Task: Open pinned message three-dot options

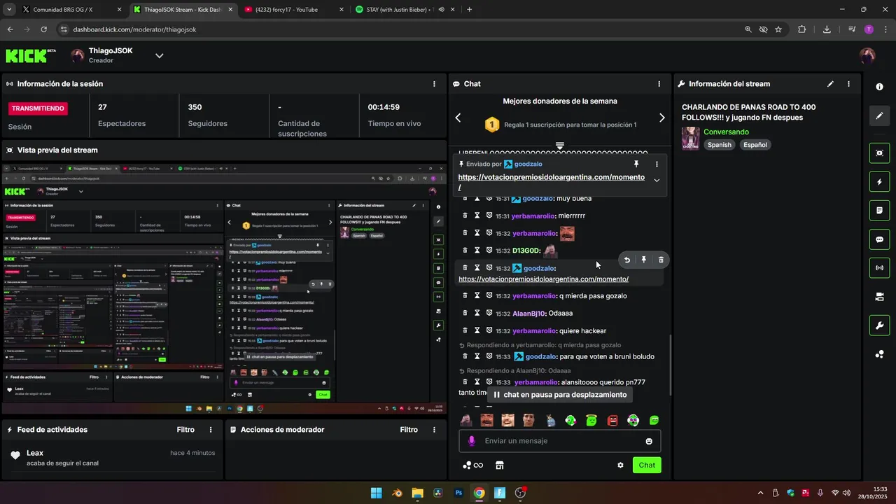Action: click(x=657, y=164)
